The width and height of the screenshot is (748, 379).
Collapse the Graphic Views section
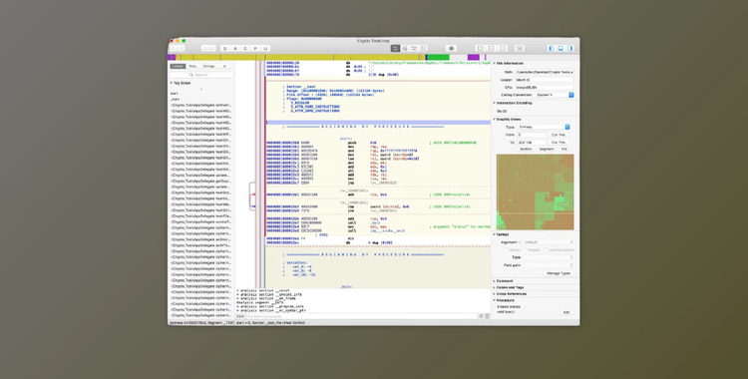click(495, 119)
